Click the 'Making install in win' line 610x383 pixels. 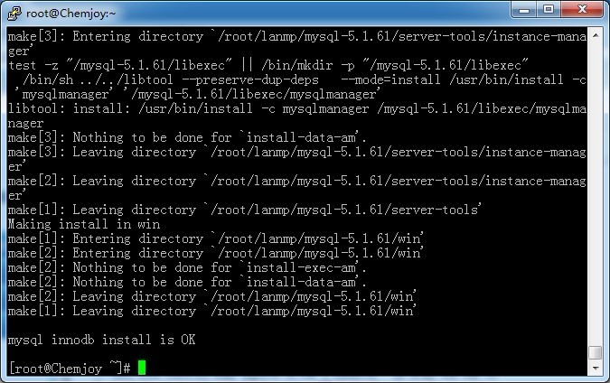[83, 224]
